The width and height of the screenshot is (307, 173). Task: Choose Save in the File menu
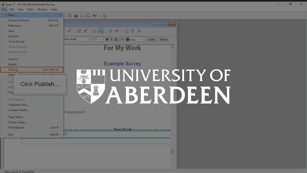[32, 31]
